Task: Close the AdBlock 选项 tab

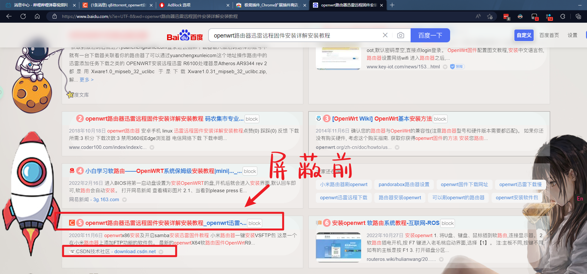Action: click(228, 5)
